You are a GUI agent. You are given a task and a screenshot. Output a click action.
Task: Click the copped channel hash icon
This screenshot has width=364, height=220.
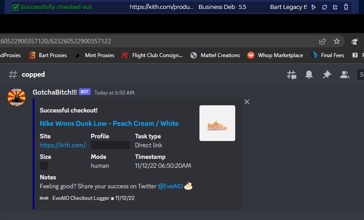tap(13, 75)
